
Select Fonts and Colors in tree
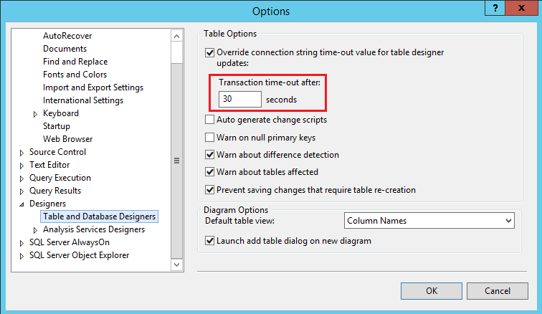75,75
